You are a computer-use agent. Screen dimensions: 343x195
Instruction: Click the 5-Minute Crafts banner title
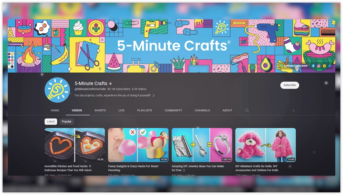(174, 46)
